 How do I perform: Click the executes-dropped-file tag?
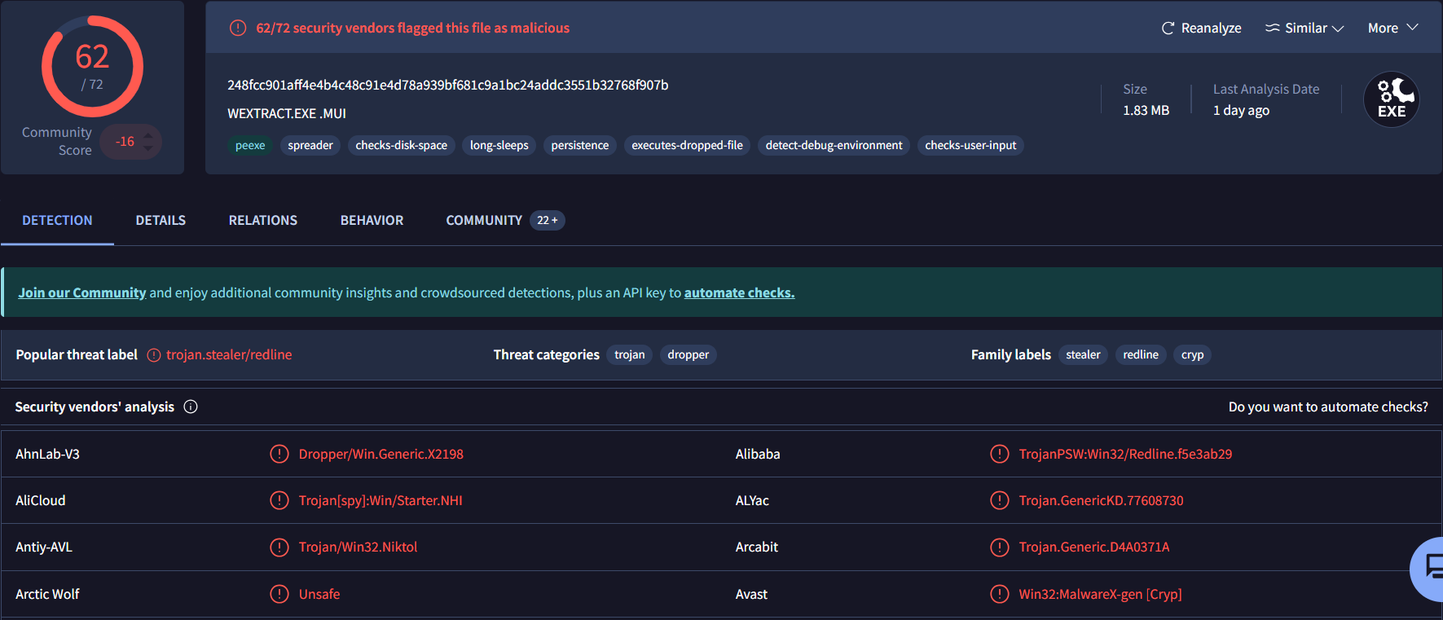[x=688, y=145]
